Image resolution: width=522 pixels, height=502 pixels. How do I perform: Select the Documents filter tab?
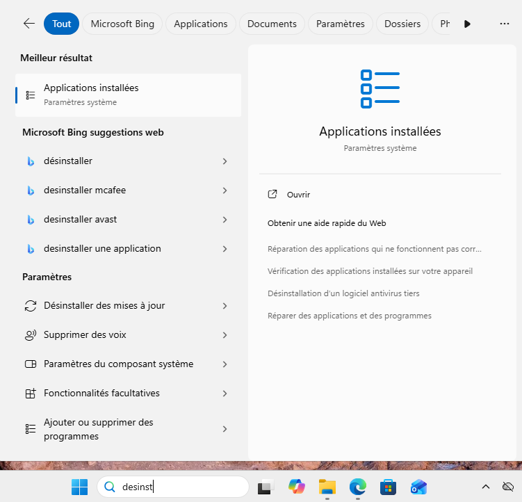click(272, 24)
